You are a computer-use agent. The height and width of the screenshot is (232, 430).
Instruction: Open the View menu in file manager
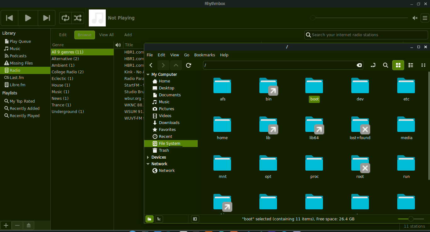tap(175, 55)
